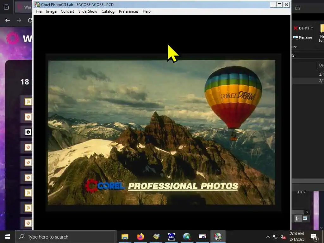Click Delete in the File Explorer ribbon

[303, 28]
